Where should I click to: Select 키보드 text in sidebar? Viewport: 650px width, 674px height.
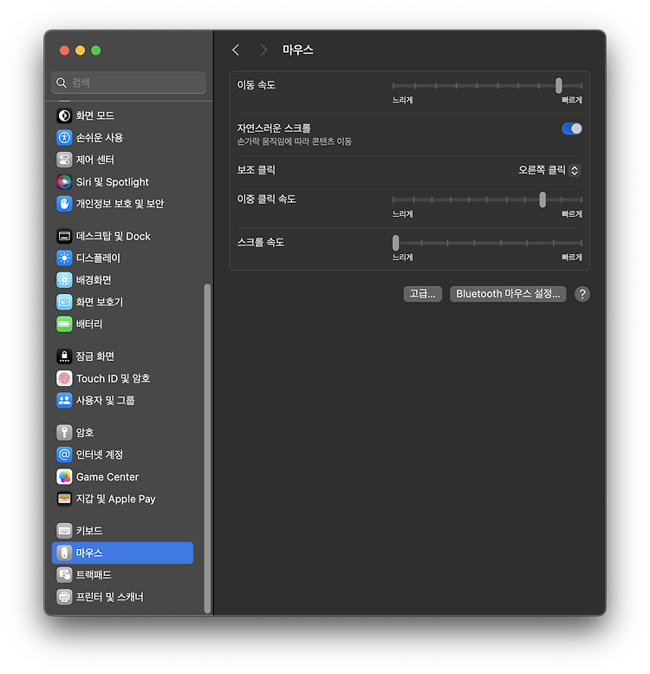click(89, 531)
